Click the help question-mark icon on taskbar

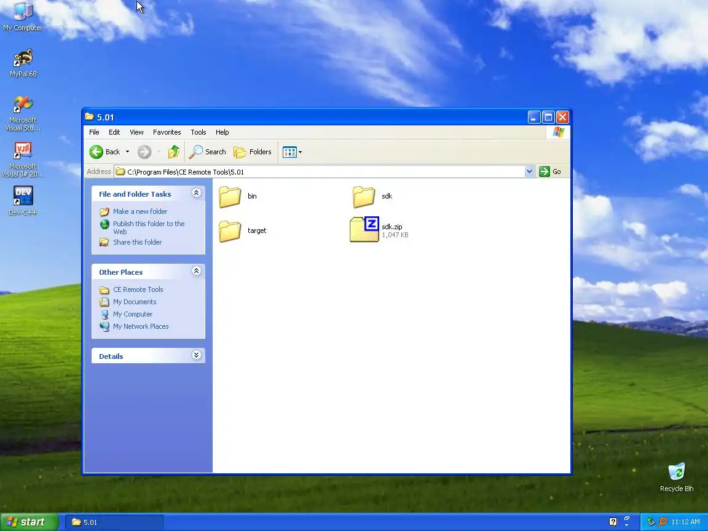tap(613, 522)
